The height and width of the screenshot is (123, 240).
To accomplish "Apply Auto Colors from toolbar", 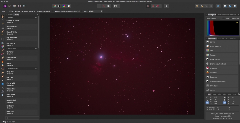I will coord(64,6).
